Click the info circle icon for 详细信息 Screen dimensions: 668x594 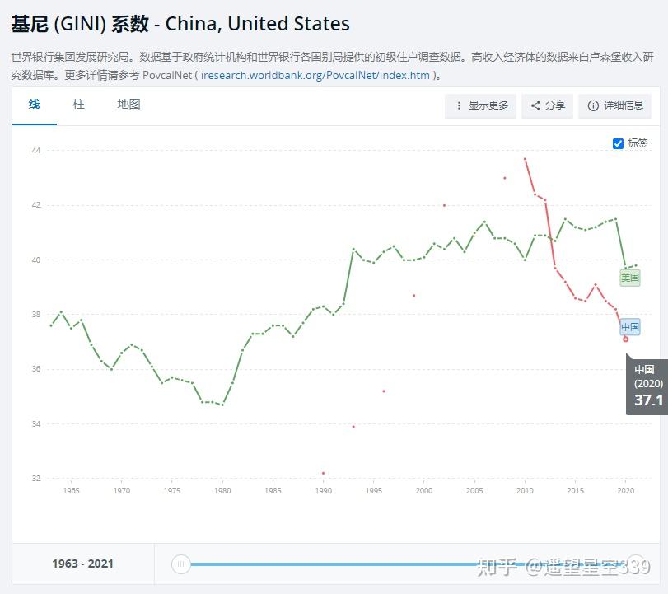593,105
